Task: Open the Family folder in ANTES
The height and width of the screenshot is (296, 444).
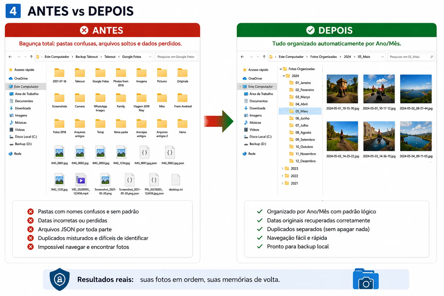Action: click(121, 101)
